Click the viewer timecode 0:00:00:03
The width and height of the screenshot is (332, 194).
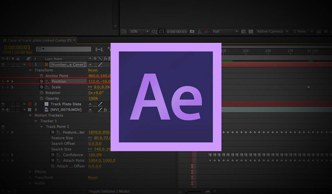177,31
